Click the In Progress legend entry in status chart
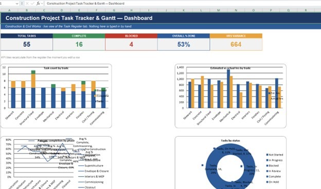 (x=274, y=160)
